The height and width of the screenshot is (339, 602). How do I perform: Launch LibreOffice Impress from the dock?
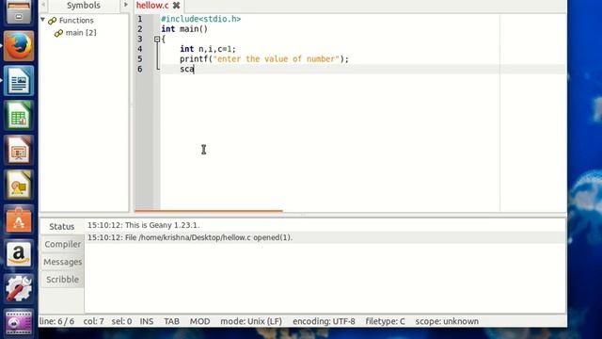[x=19, y=150]
